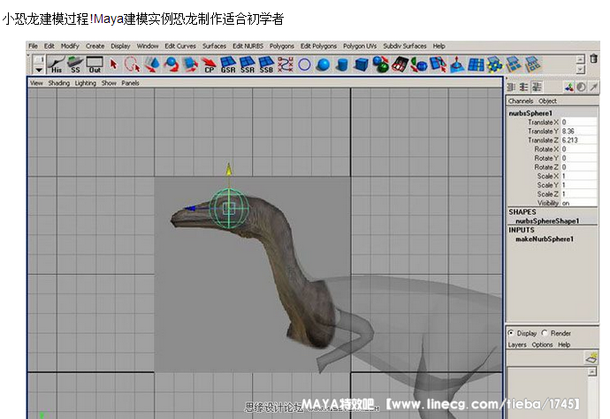610x419 pixels.
Task: Click the nurbsSphere1 object name
Action: point(530,113)
